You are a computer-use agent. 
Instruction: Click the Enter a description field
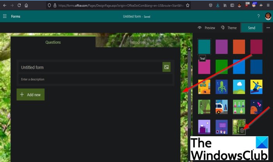96,79
